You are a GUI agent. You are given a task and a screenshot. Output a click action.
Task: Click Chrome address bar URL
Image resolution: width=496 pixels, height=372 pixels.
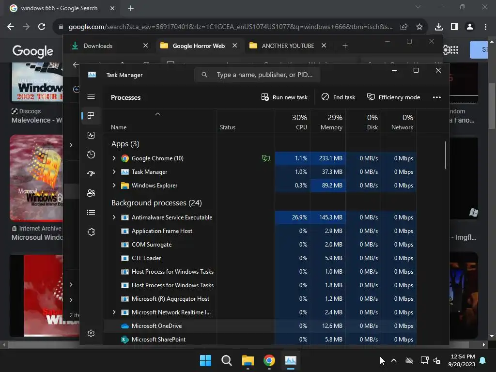coord(231,27)
